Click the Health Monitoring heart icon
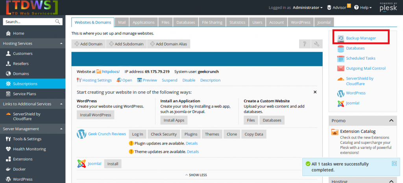Image resolution: width=403 pixels, height=183 pixels. point(8,149)
